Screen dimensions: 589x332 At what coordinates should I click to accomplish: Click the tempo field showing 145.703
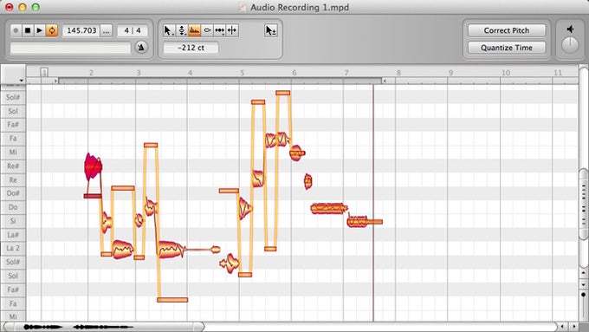point(81,30)
